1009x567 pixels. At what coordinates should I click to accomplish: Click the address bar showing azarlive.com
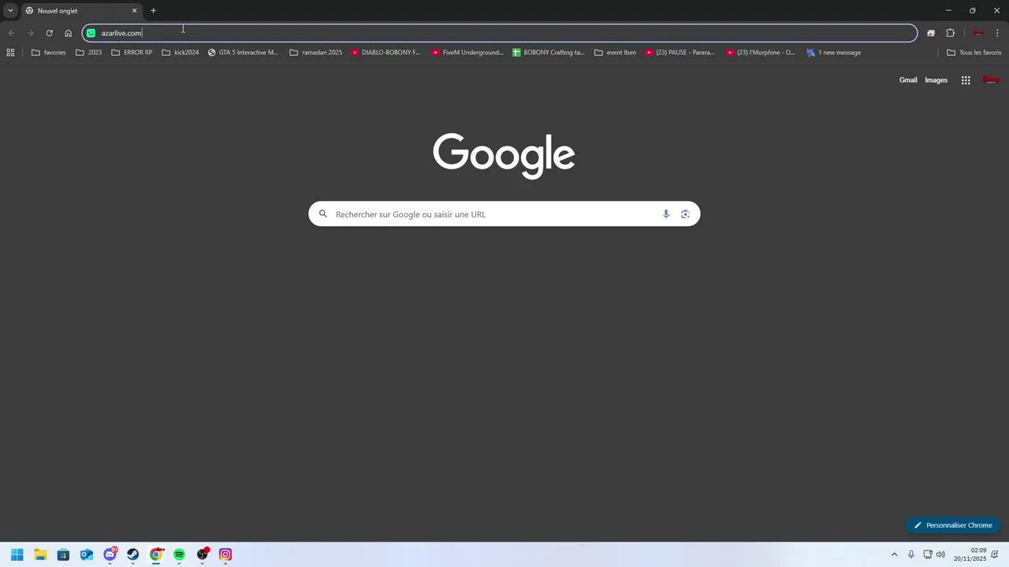[500, 33]
